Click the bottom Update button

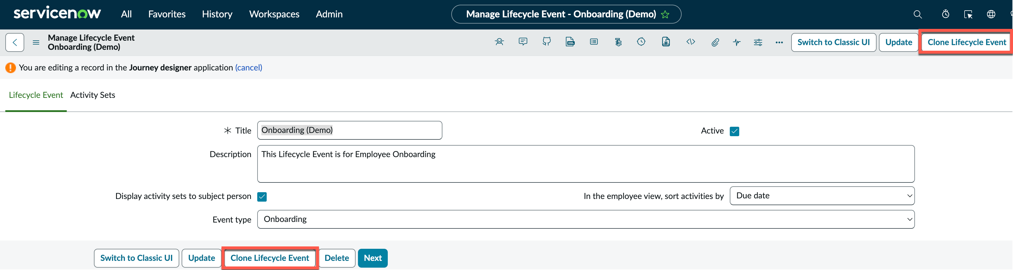click(x=201, y=258)
